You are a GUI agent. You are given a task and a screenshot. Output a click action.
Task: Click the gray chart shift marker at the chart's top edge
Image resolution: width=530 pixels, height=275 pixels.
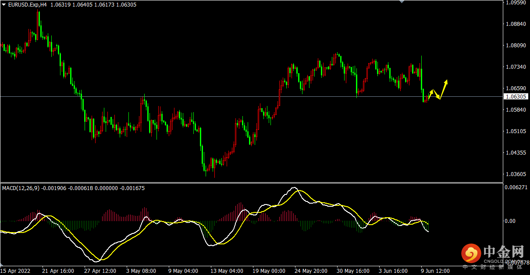point(401,2)
